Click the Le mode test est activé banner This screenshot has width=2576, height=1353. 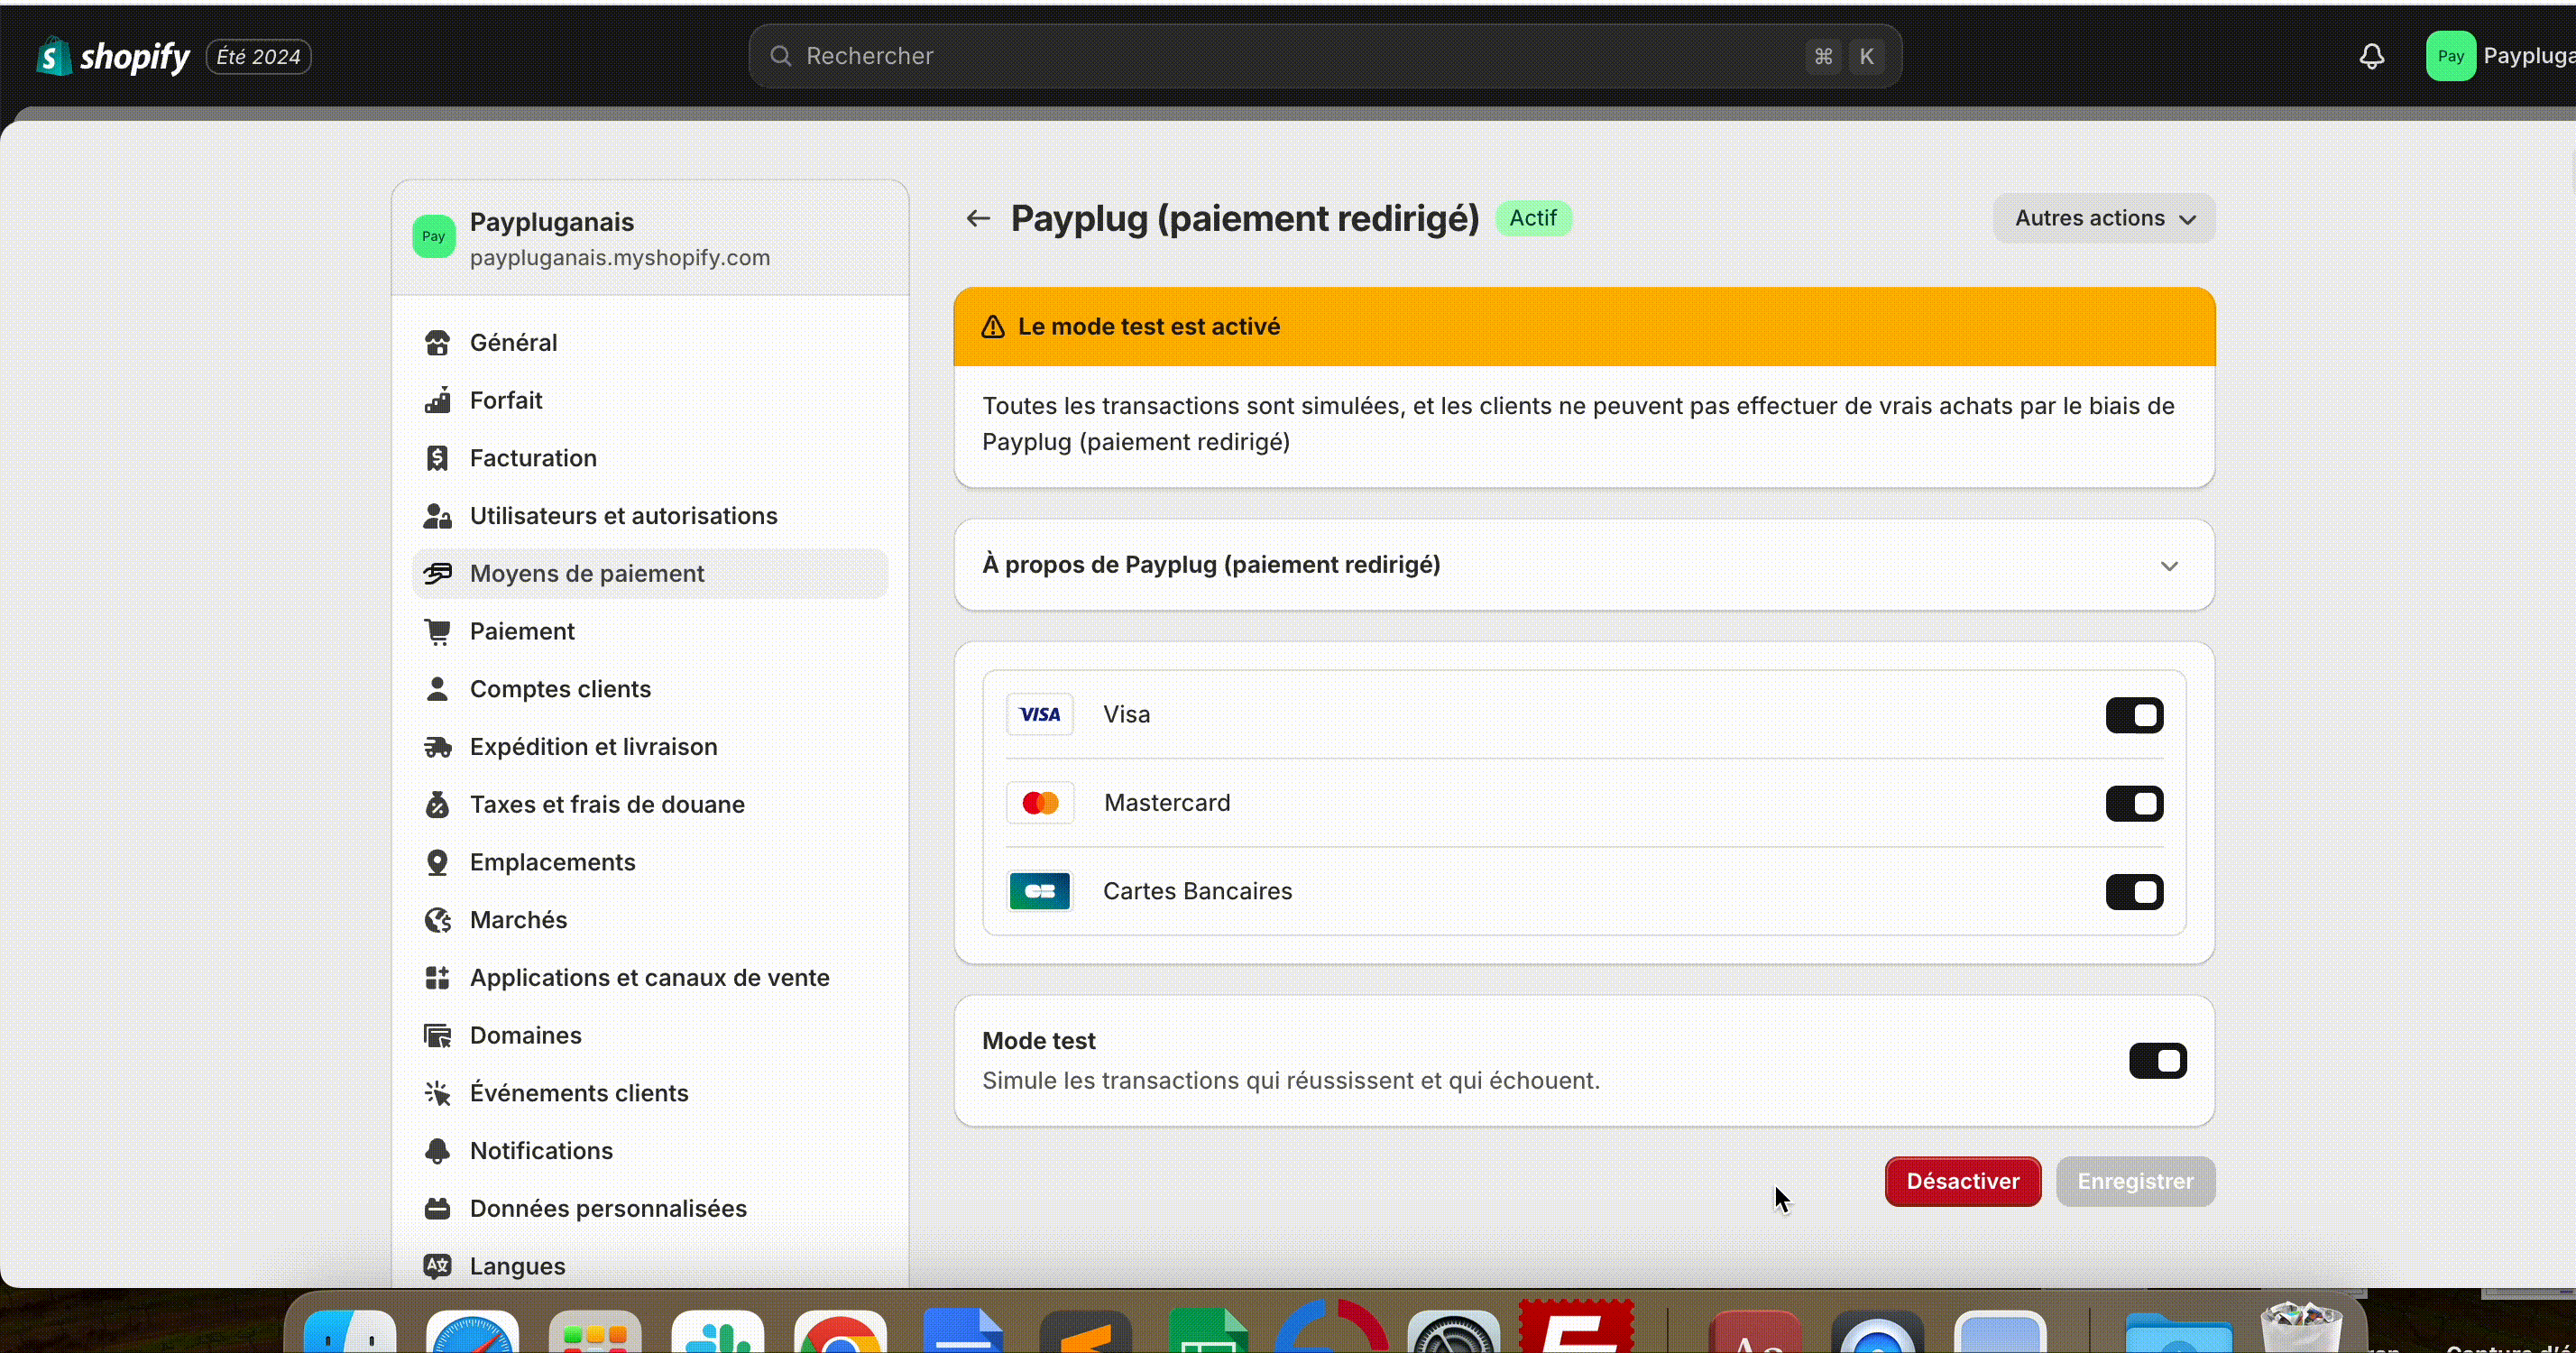(x=1584, y=327)
